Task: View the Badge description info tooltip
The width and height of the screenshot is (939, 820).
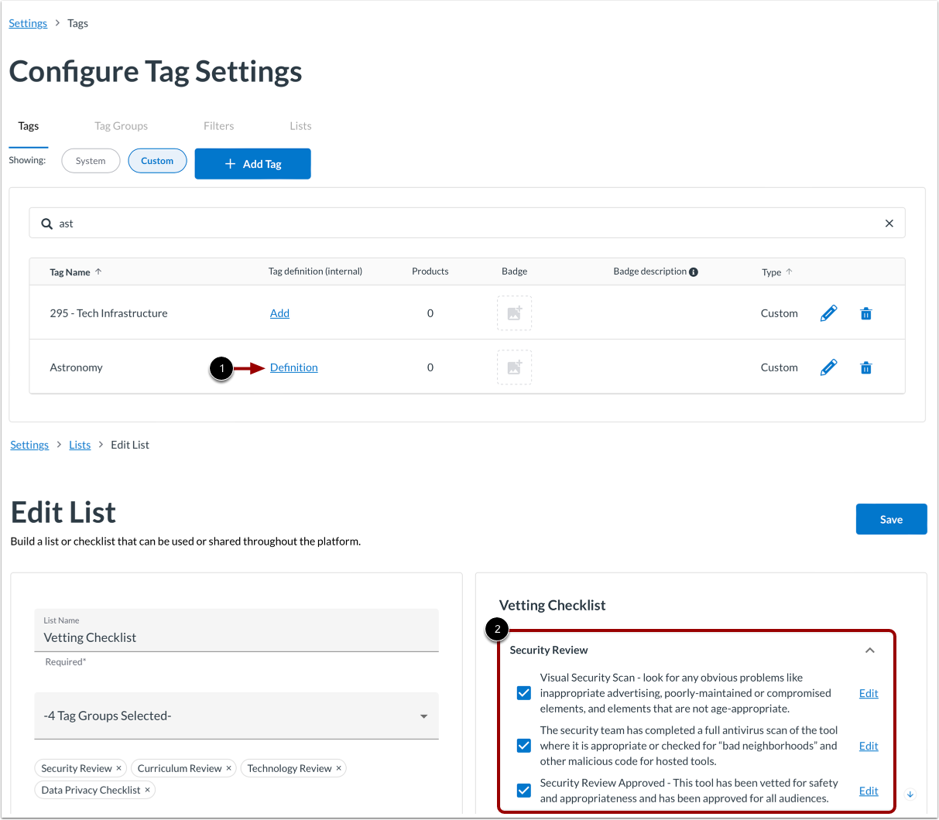Action: 694,272
